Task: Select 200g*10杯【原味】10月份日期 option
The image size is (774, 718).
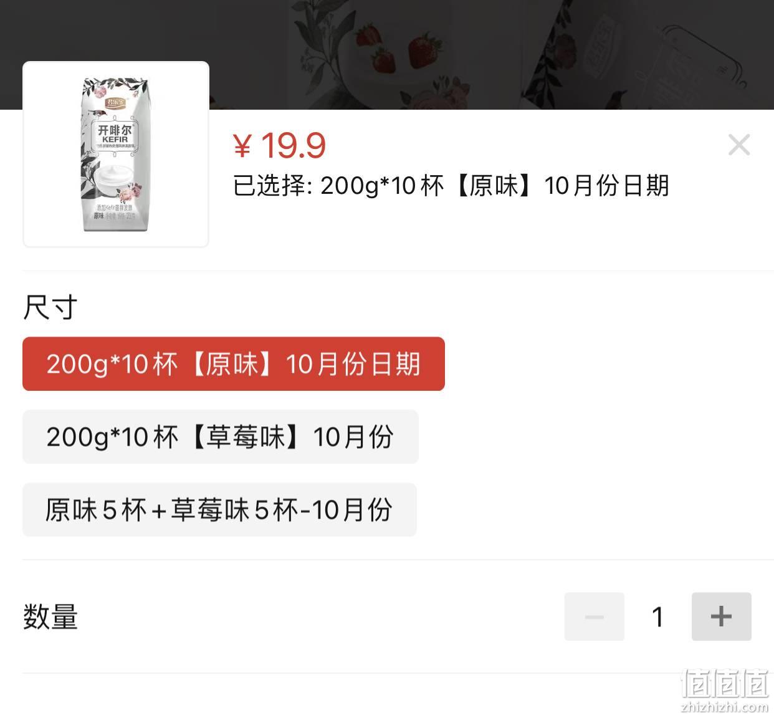Action: (x=234, y=364)
